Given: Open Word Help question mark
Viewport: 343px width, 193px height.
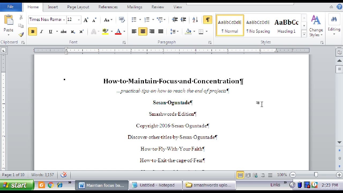Looking at the screenshot, I should [339, 7].
